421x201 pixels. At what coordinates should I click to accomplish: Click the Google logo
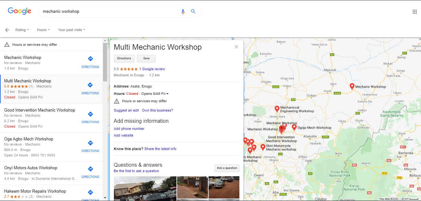(x=20, y=11)
